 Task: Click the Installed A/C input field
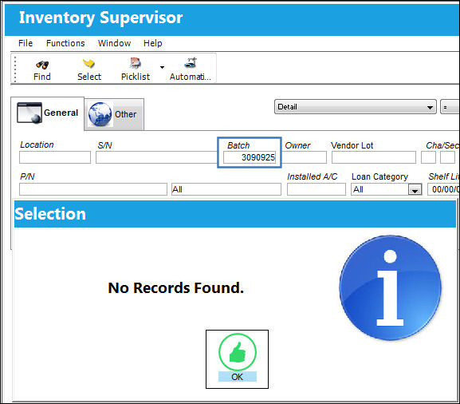pos(316,189)
